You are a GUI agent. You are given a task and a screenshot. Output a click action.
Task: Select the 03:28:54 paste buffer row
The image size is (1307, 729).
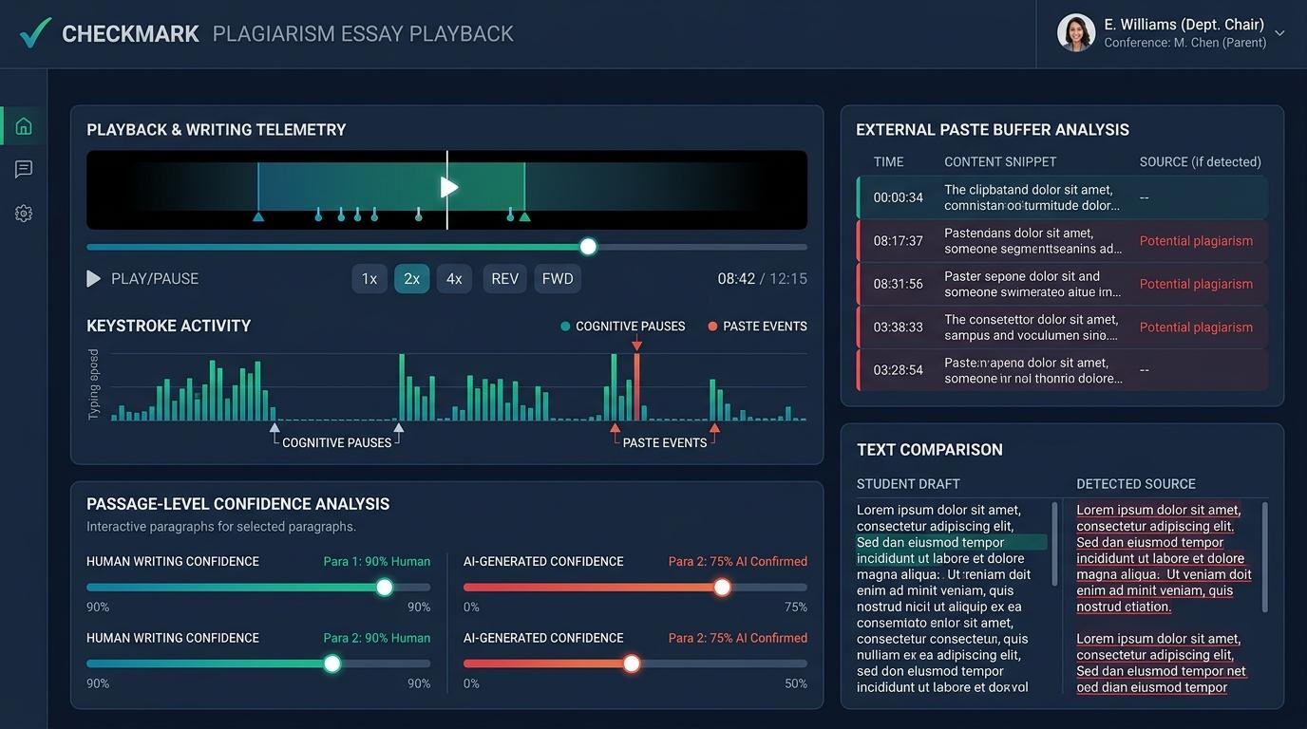coord(1062,370)
